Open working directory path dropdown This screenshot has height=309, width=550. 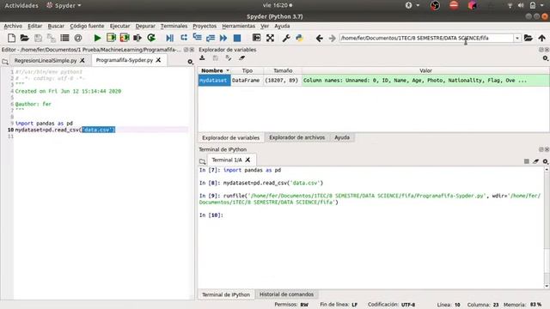tap(517, 38)
